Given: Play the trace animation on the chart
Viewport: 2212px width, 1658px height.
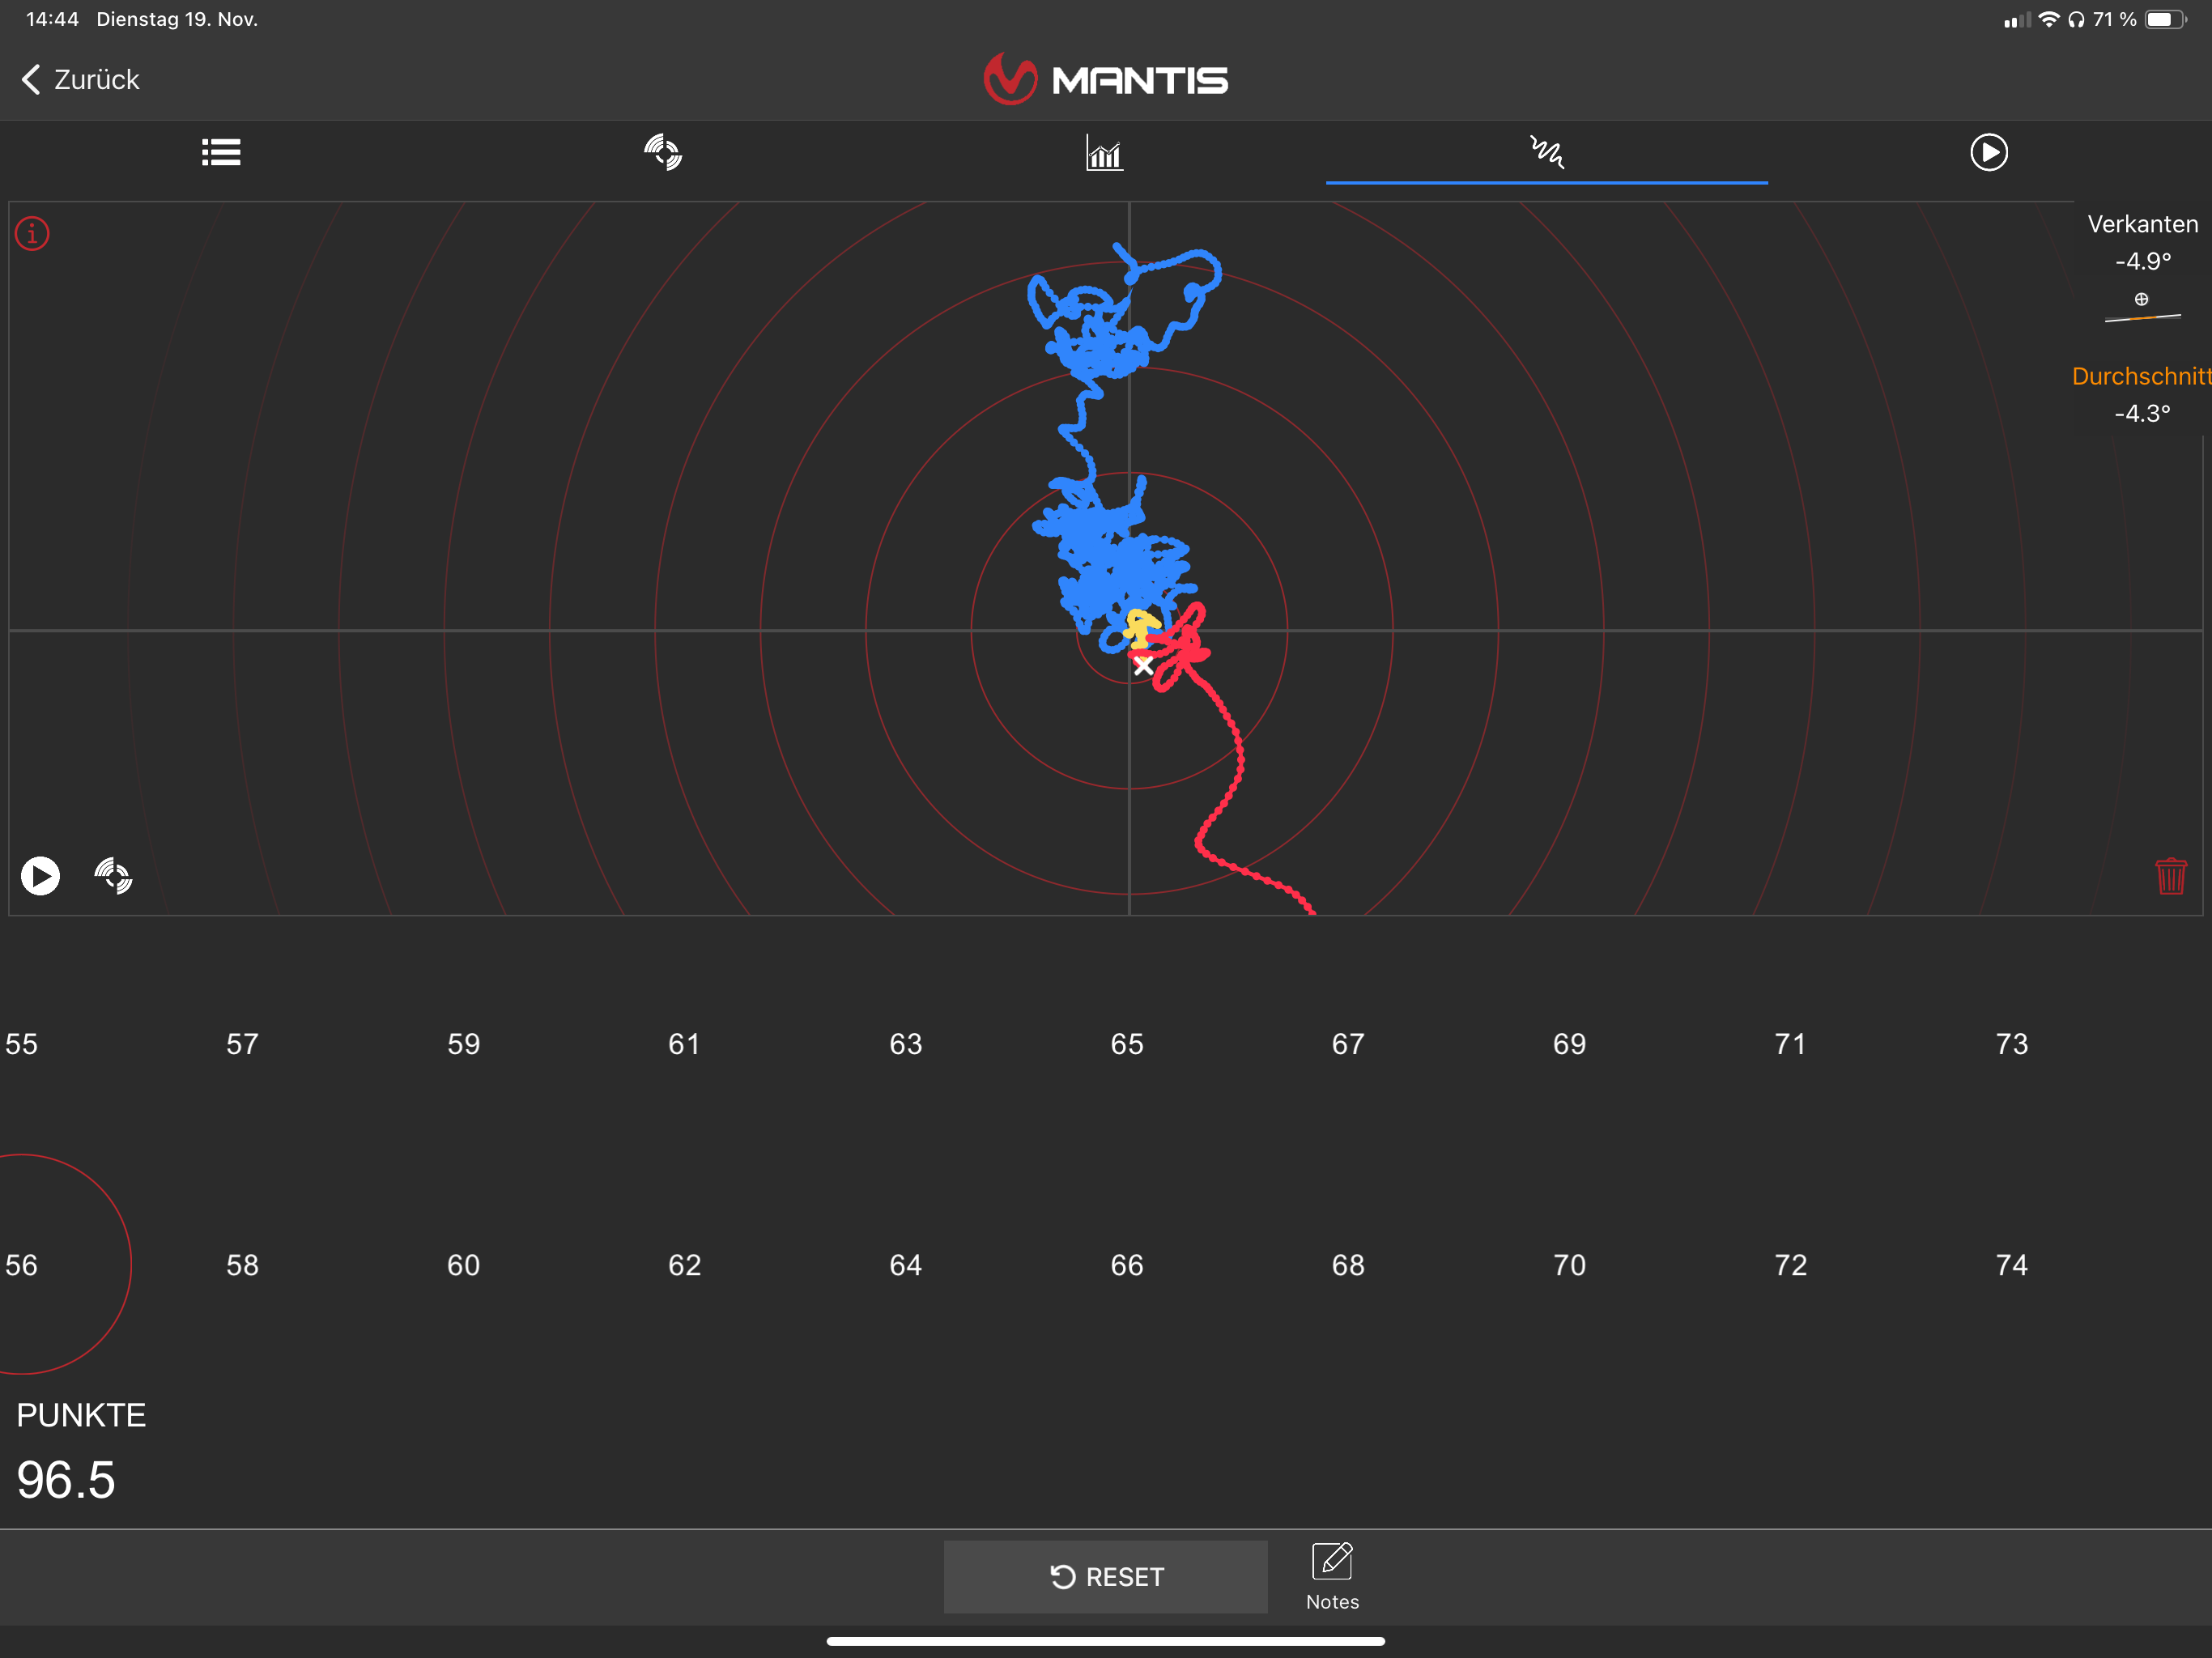Looking at the screenshot, I should pyautogui.click(x=40, y=876).
